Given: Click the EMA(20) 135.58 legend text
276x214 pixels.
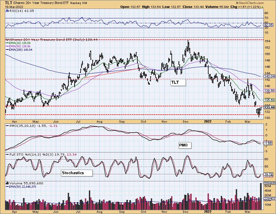Looking at the screenshot, I should point(20,43).
